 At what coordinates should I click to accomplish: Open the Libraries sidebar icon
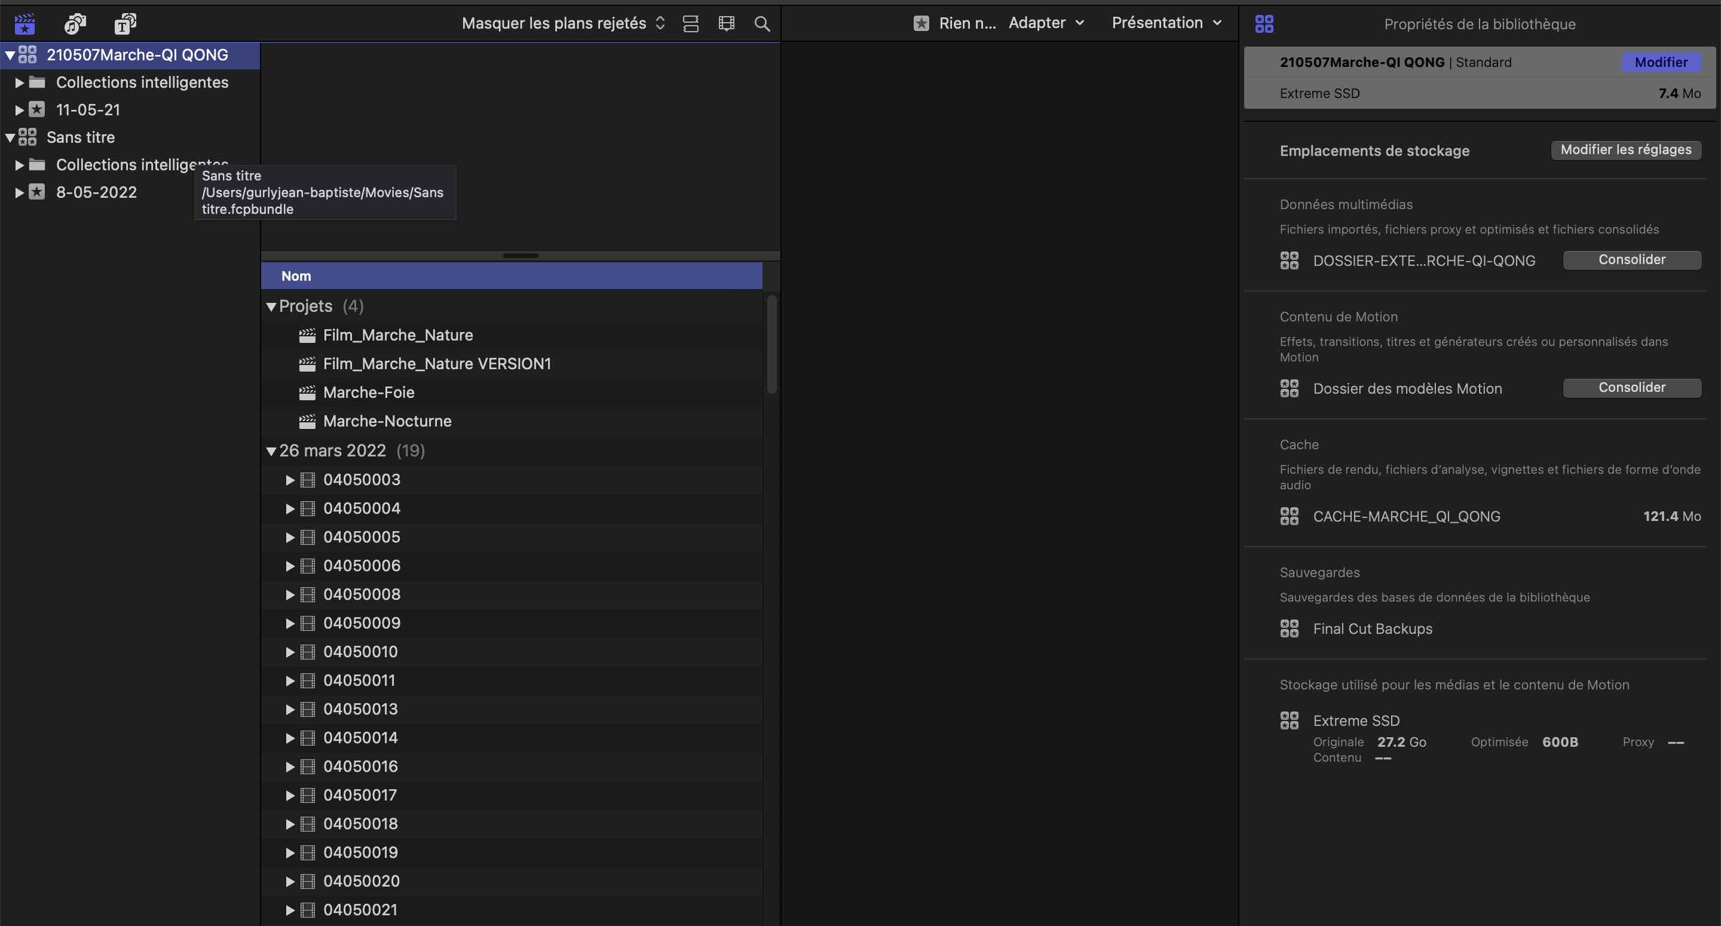click(x=25, y=24)
